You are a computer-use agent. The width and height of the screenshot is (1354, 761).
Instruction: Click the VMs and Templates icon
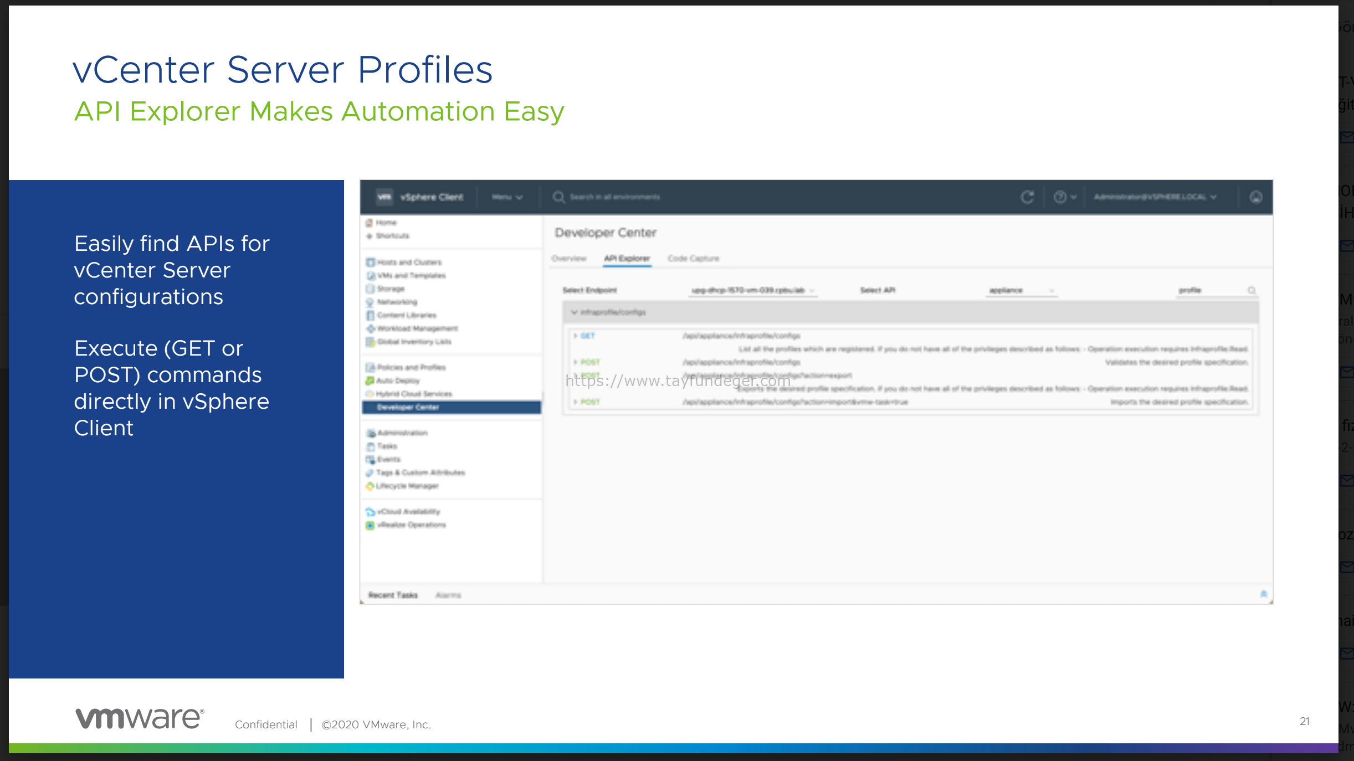pos(370,276)
